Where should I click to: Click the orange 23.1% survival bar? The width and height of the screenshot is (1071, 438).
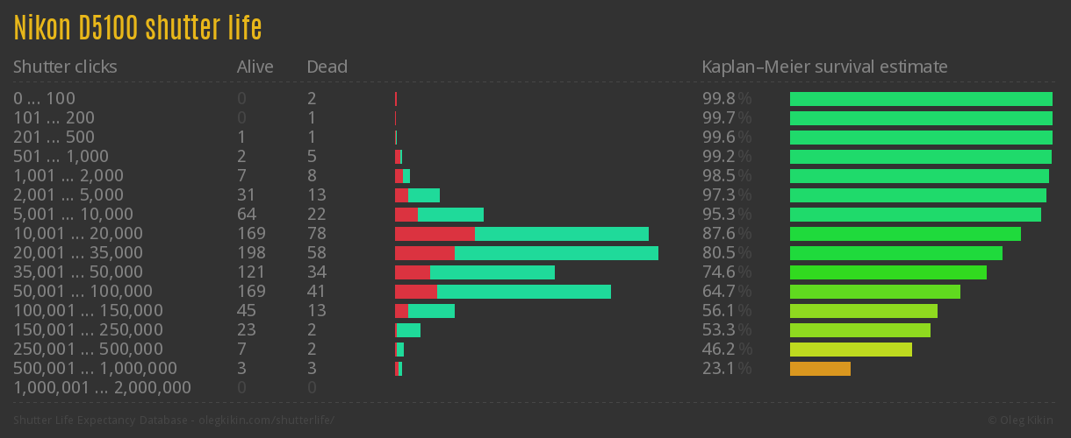click(820, 369)
